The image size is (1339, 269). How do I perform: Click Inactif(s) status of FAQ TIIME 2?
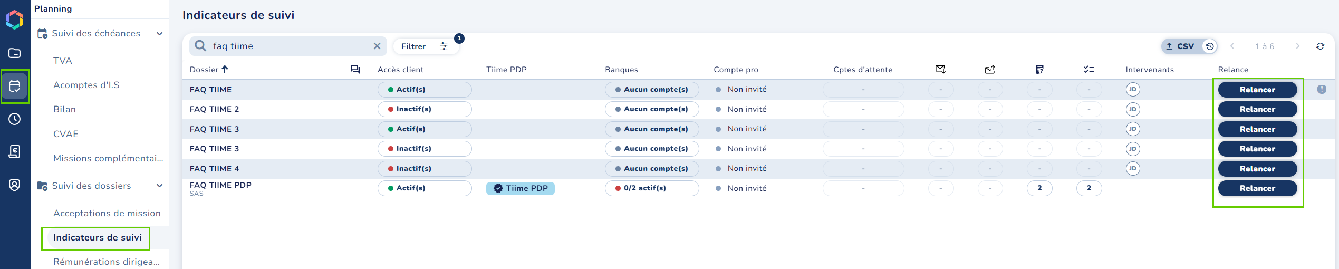pyautogui.click(x=425, y=109)
